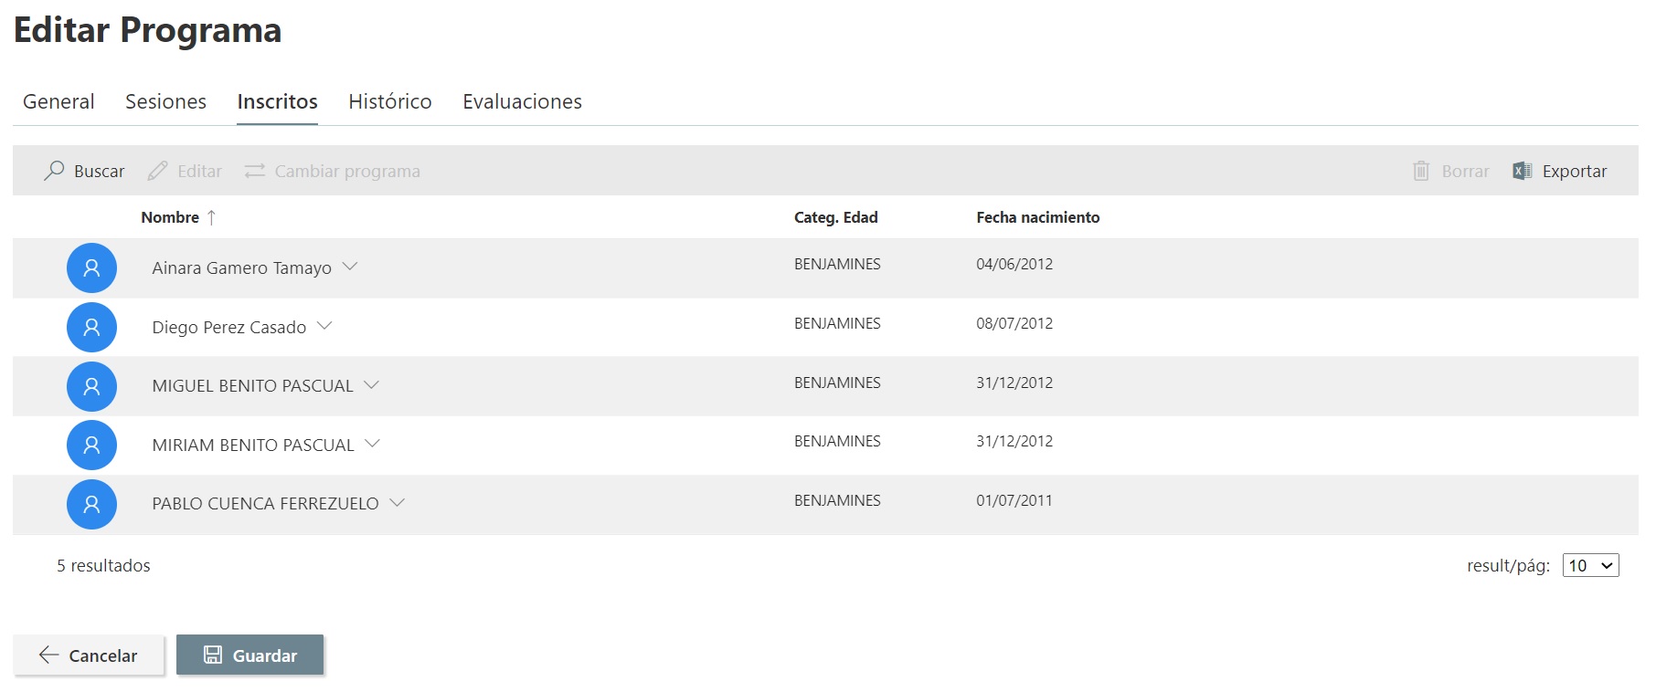
Task: Expand chevron next to Ainara Gamero Tamayo
Action: [x=350, y=267]
